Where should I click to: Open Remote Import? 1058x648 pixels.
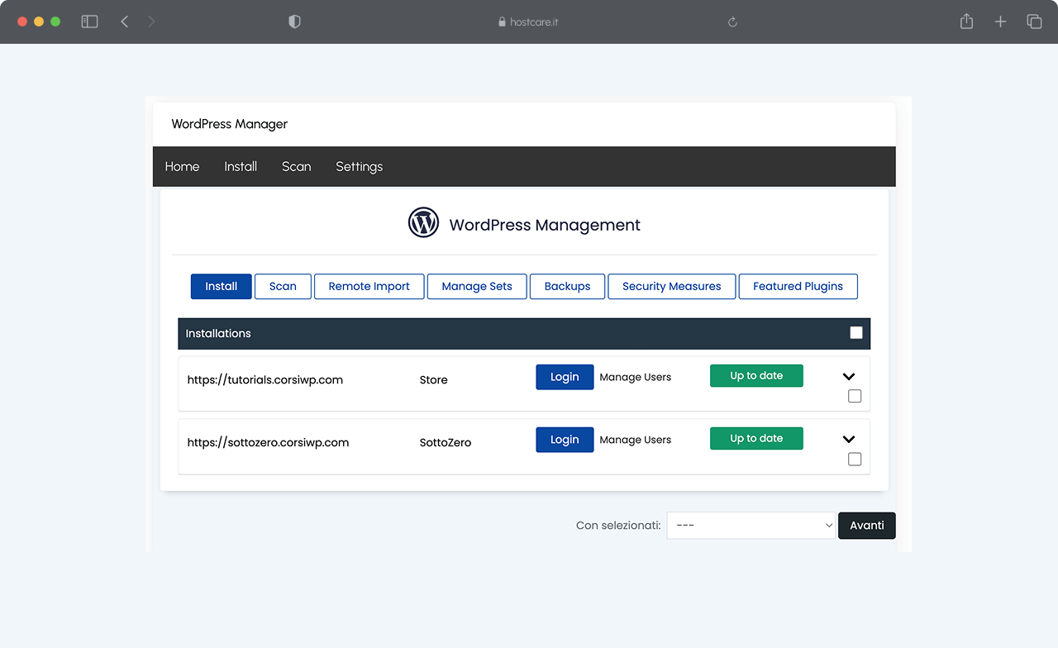369,286
